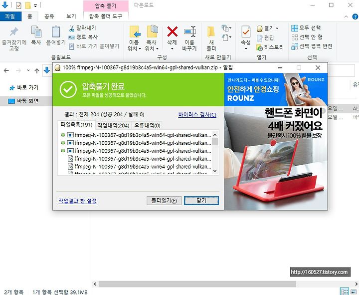Image resolution: width=359 pixels, height=295 pixels.
Task: Choose Paste shortcut (바로 가기 붙여넣기)
Action: (94, 46)
